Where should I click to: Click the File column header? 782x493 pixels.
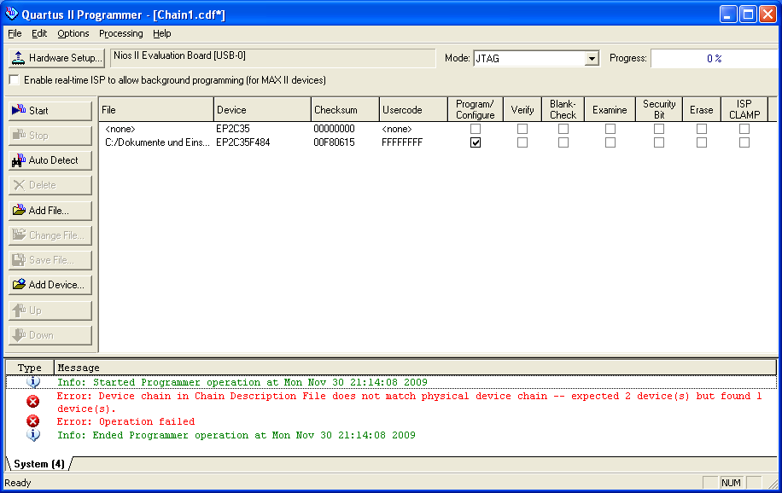pyautogui.click(x=156, y=110)
